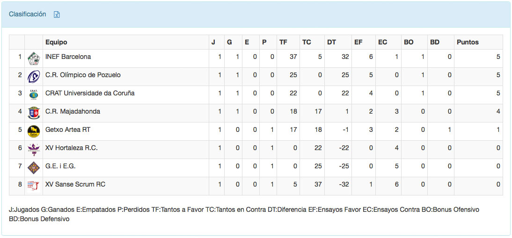This screenshot has height=238, width=512.
Task: Click the Puntos column header
Action: (x=468, y=42)
